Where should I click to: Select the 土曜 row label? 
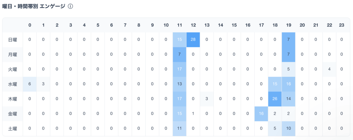pyautogui.click(x=13, y=129)
